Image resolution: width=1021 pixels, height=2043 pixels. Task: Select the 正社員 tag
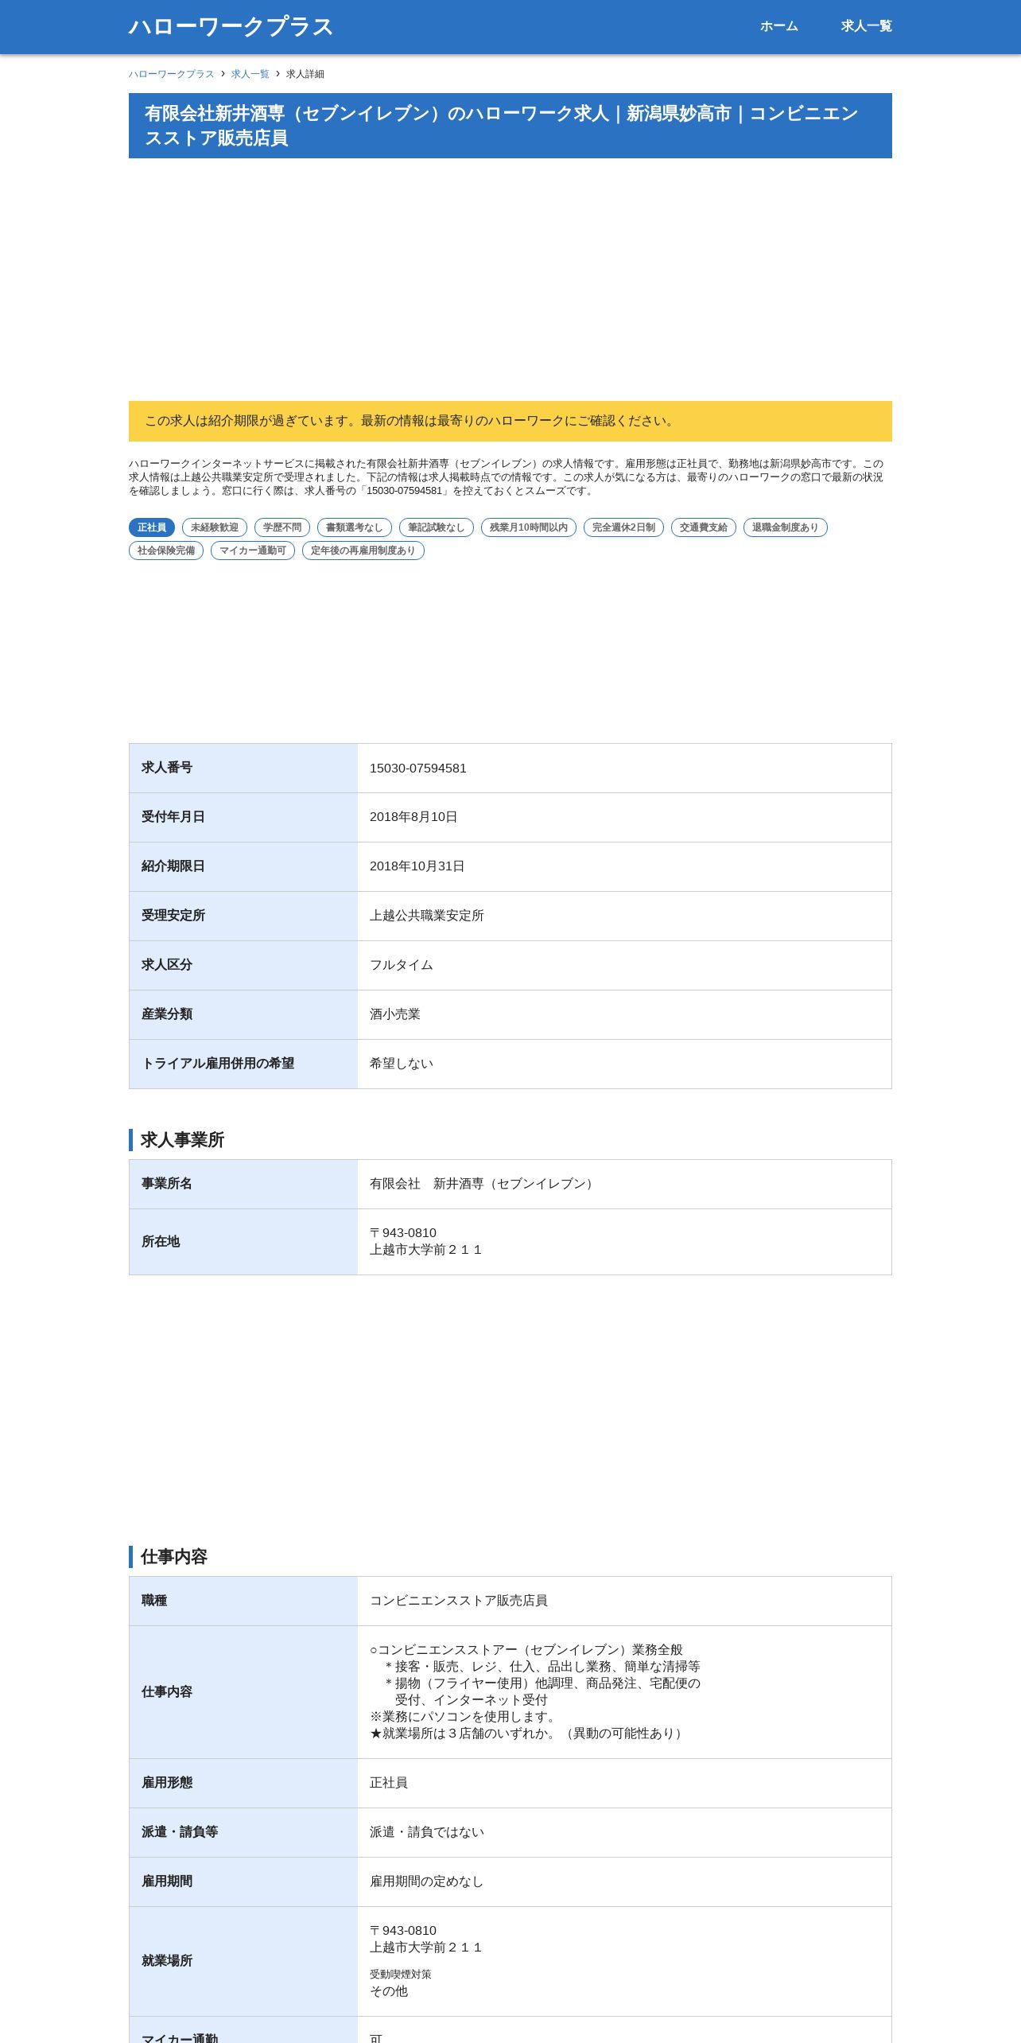pos(152,527)
